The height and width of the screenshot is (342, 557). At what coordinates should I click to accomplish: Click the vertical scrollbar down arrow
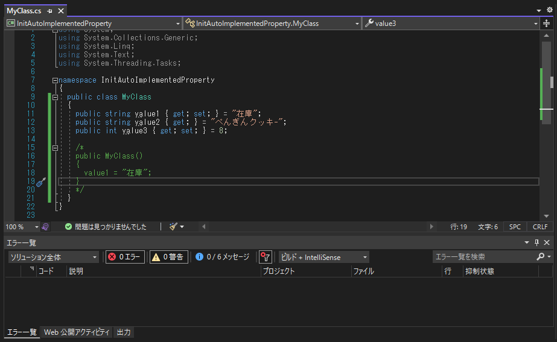546,216
